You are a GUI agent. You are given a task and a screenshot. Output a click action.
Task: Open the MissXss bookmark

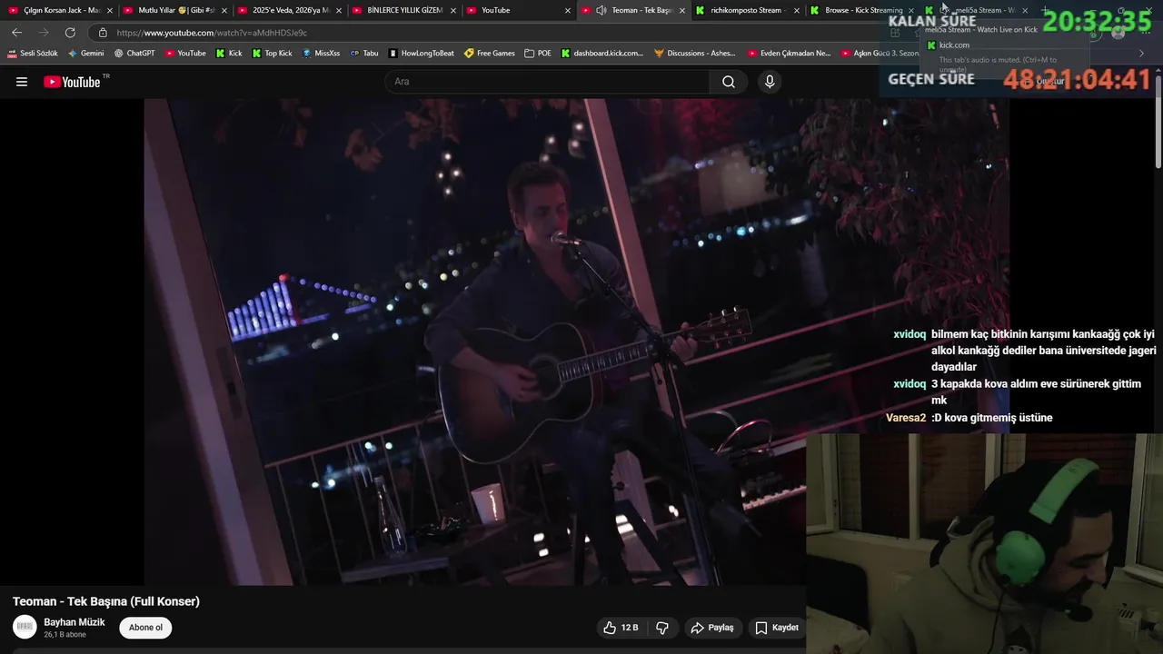click(x=321, y=54)
